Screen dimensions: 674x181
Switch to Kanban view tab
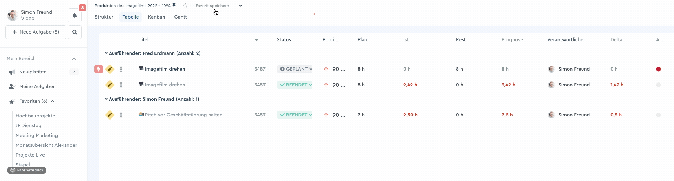click(x=157, y=17)
